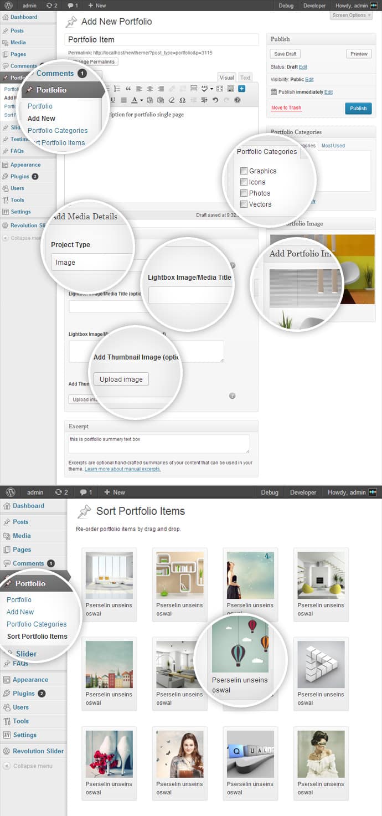382x816 pixels.
Task: Toggle fullscreen editor mode icon
Action: pyautogui.click(x=220, y=89)
